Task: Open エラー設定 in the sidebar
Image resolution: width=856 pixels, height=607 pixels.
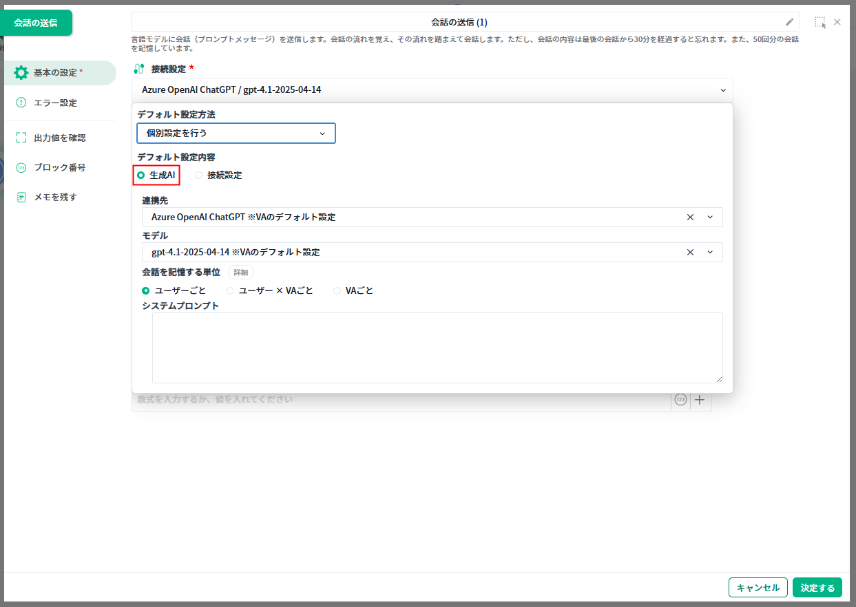Action: pyautogui.click(x=55, y=103)
